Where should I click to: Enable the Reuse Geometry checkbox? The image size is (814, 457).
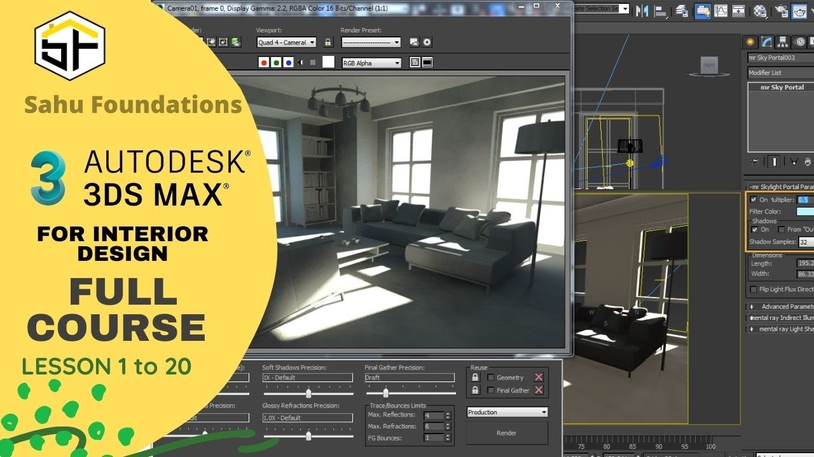(491, 378)
